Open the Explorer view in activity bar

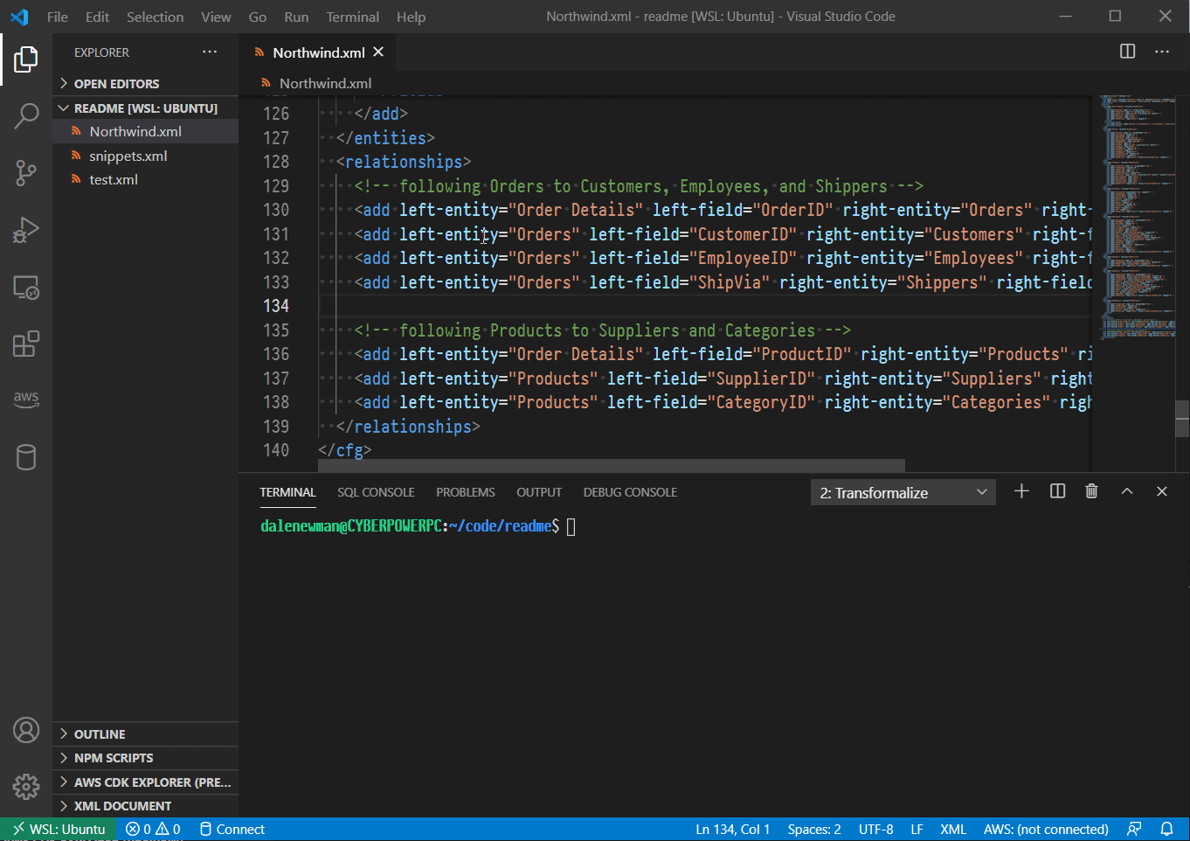pyautogui.click(x=26, y=59)
